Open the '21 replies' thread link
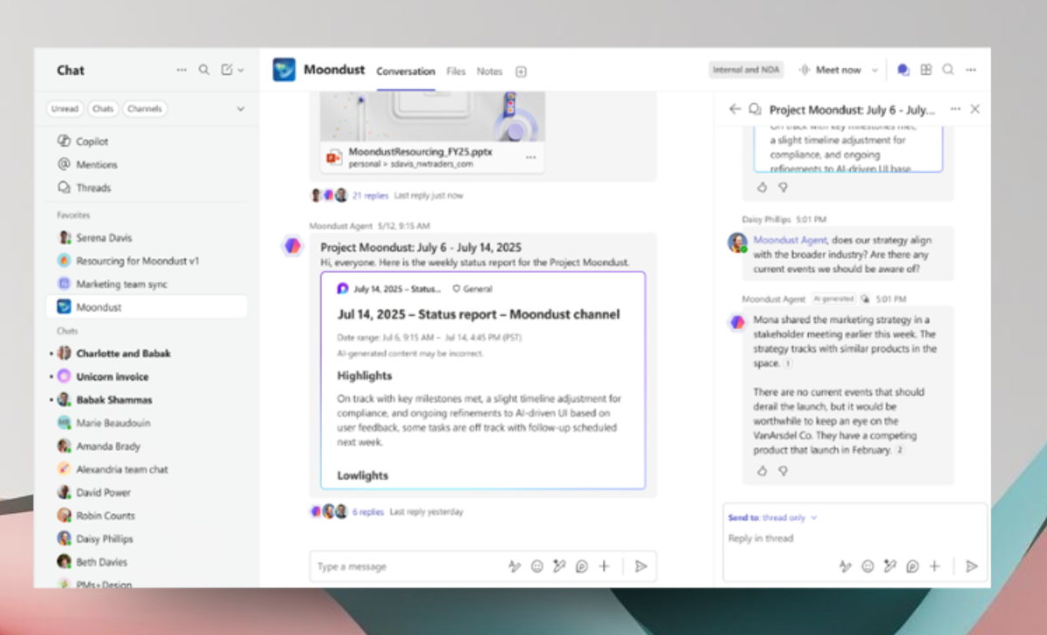Image resolution: width=1047 pixels, height=635 pixels. [370, 195]
